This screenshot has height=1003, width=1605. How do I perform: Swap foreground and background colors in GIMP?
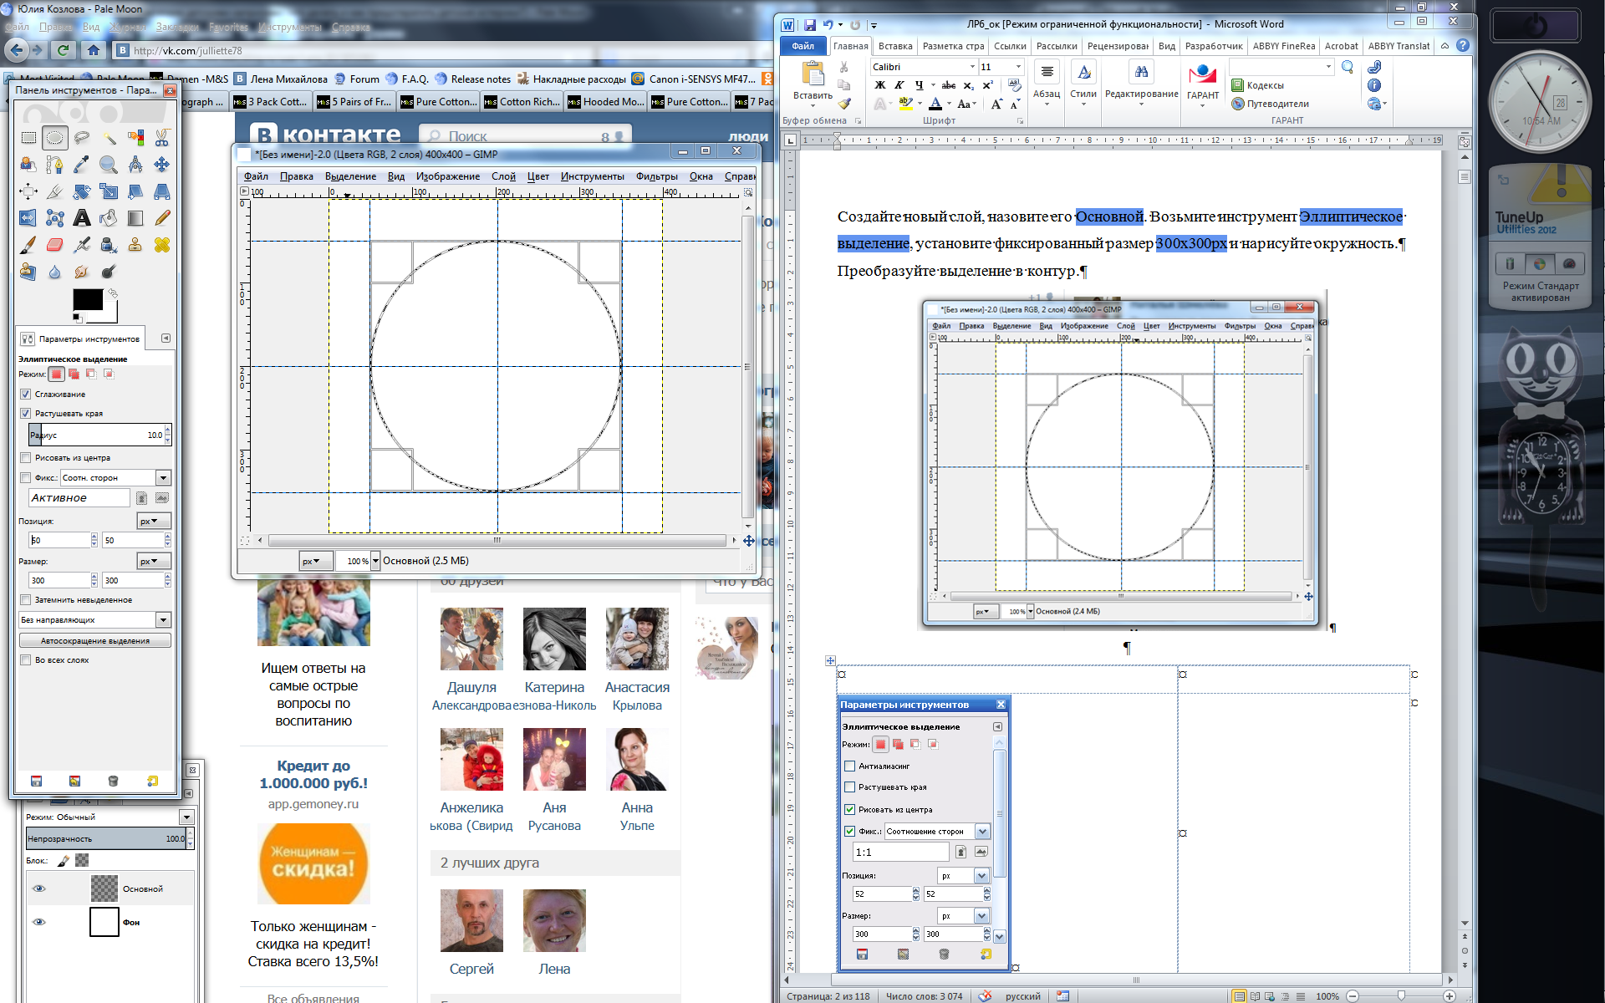113,293
